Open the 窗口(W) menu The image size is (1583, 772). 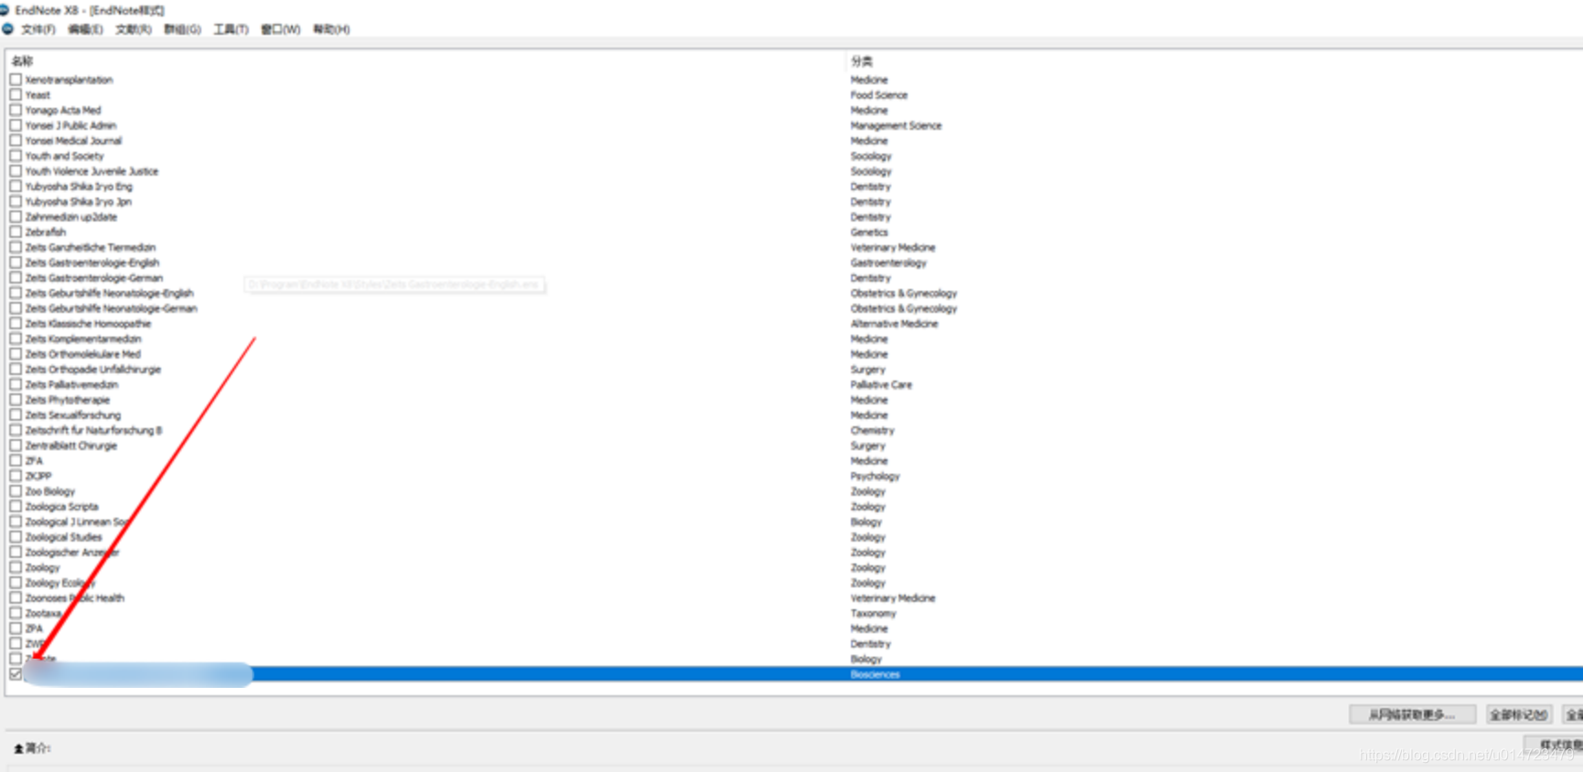pos(280,29)
